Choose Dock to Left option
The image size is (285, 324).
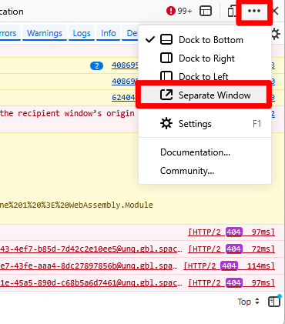205,76
